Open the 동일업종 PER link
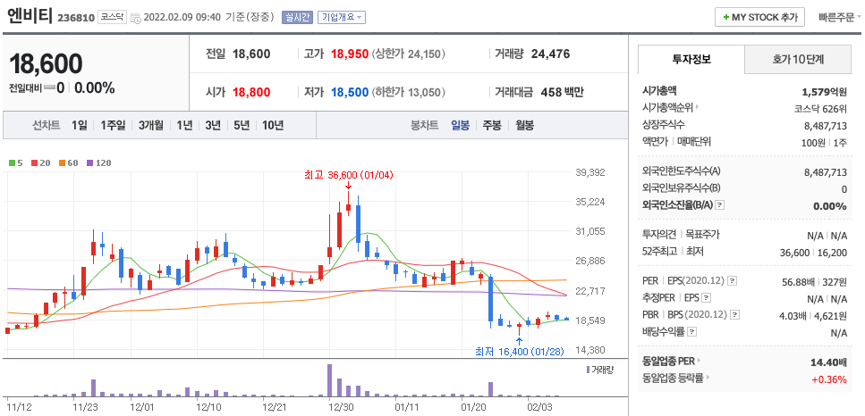Screen dimensions: 865x416 click(x=668, y=362)
